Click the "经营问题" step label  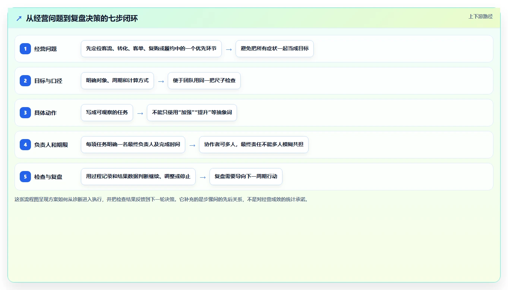pyautogui.click(x=45, y=49)
